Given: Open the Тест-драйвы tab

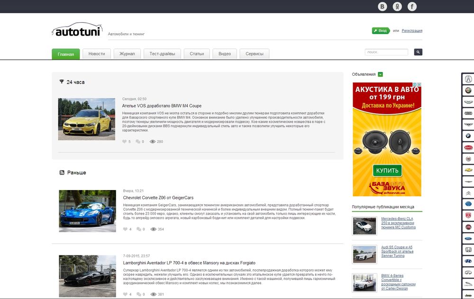Looking at the screenshot, I should [x=162, y=54].
